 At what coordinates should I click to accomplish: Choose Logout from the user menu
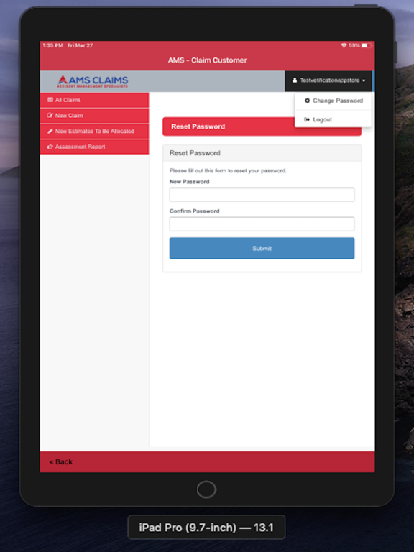(333, 120)
